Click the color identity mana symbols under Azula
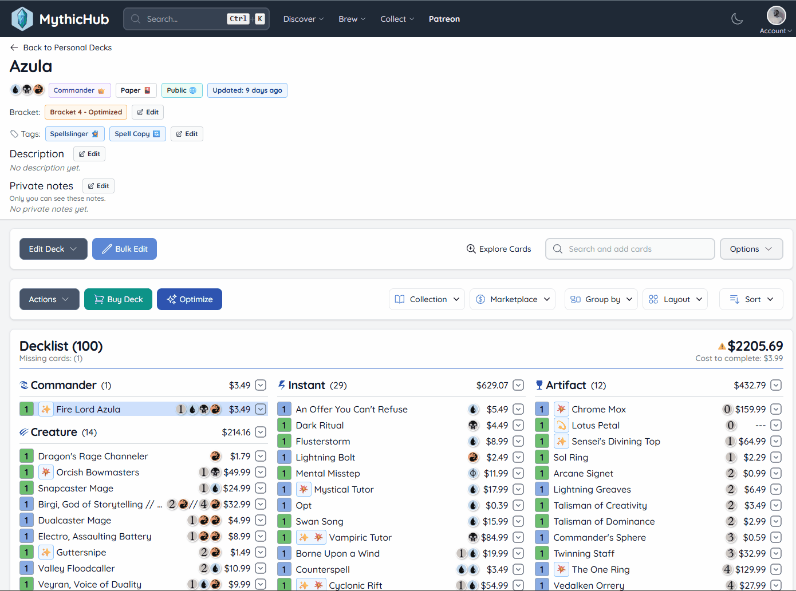The width and height of the screenshot is (796, 591). (x=27, y=90)
